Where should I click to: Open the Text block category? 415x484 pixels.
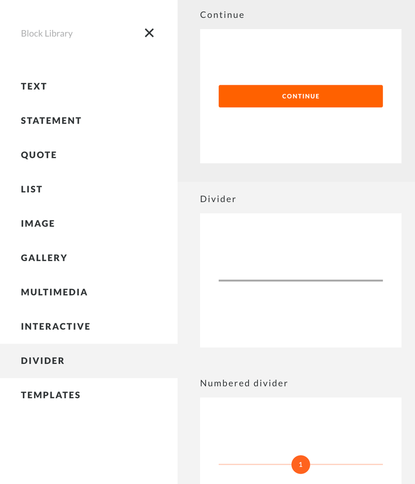34,86
